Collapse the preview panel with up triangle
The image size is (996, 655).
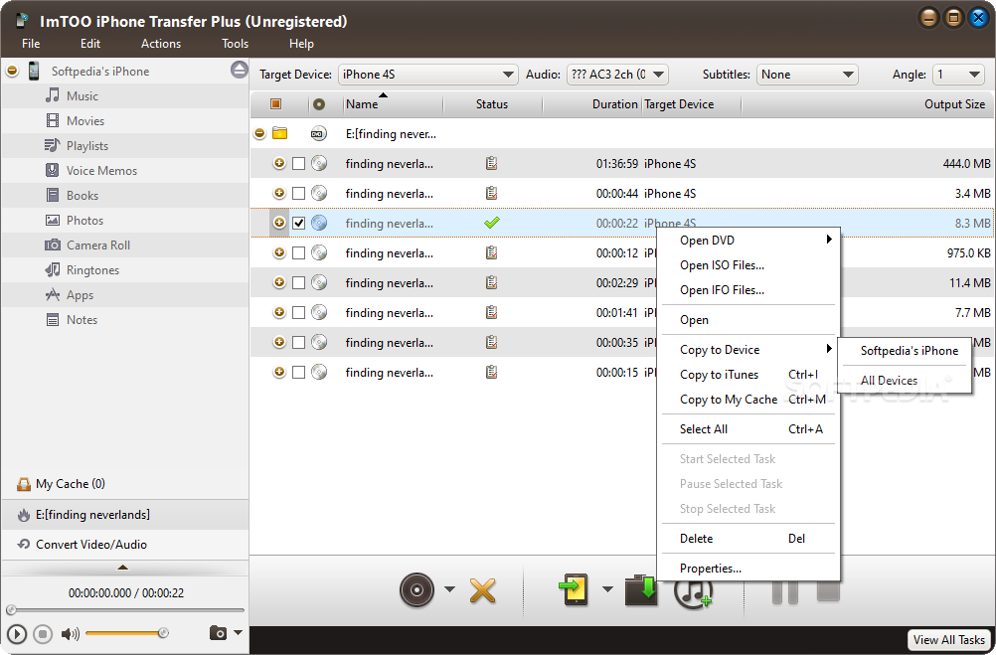(x=123, y=568)
